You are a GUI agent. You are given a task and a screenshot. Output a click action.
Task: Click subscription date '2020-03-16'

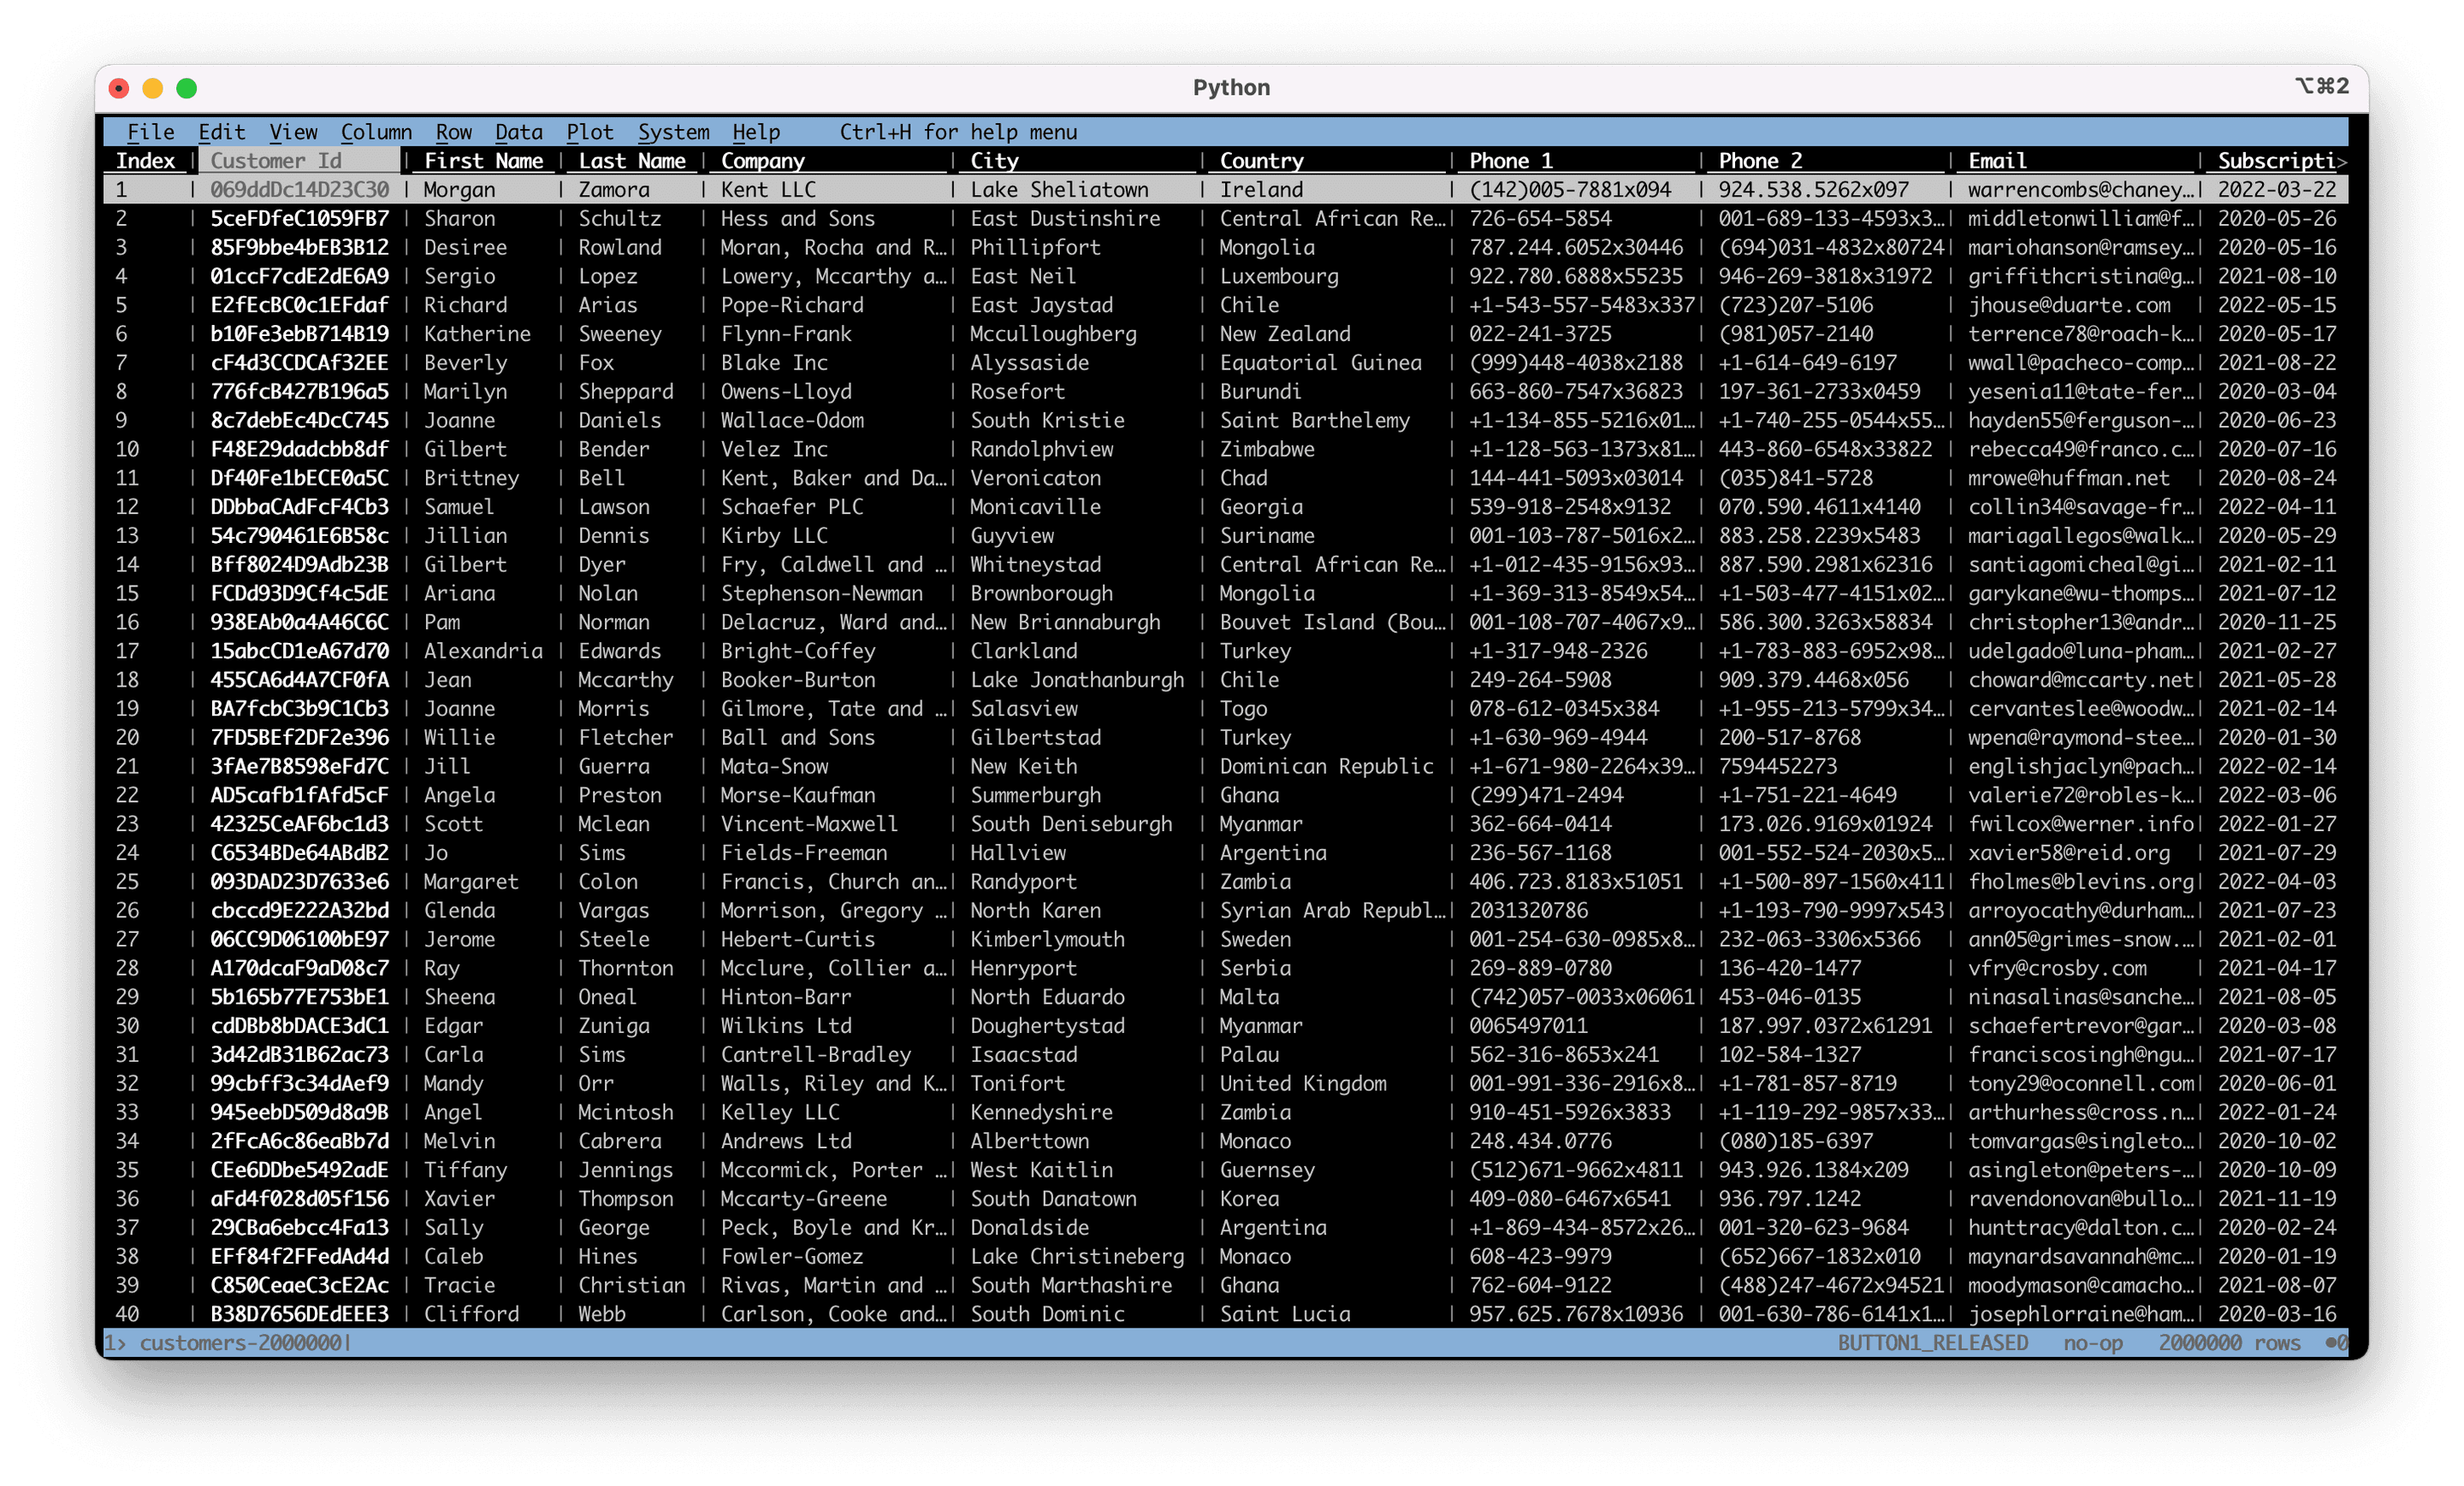(2277, 1314)
